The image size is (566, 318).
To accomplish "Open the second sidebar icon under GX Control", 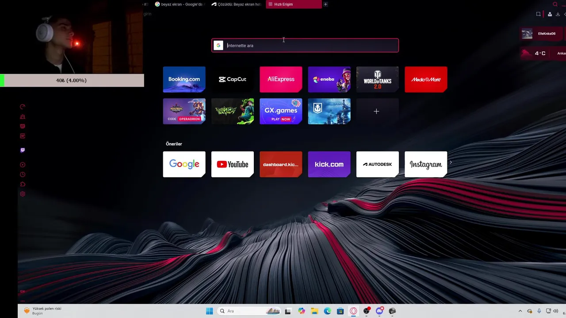I will click(23, 117).
